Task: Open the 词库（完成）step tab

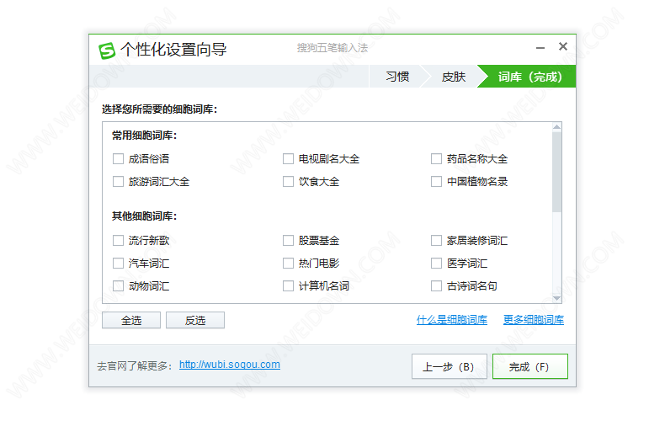Action: [x=529, y=77]
